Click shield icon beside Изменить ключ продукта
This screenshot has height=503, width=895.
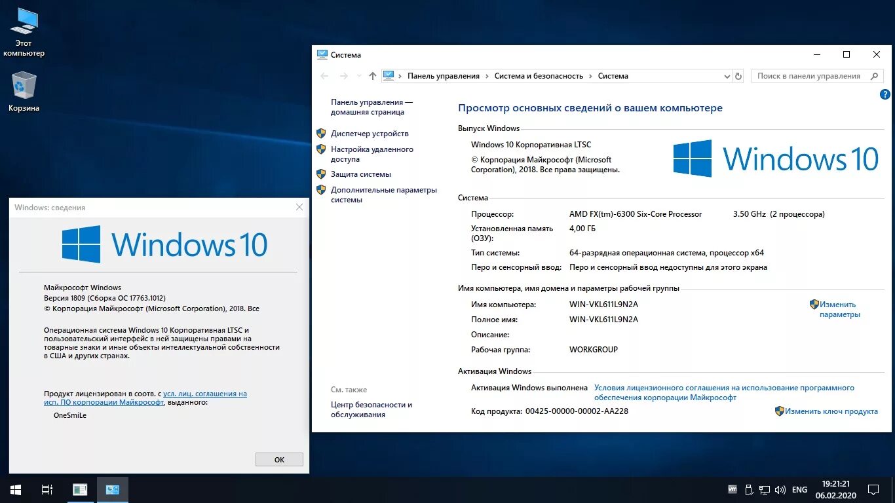point(780,411)
